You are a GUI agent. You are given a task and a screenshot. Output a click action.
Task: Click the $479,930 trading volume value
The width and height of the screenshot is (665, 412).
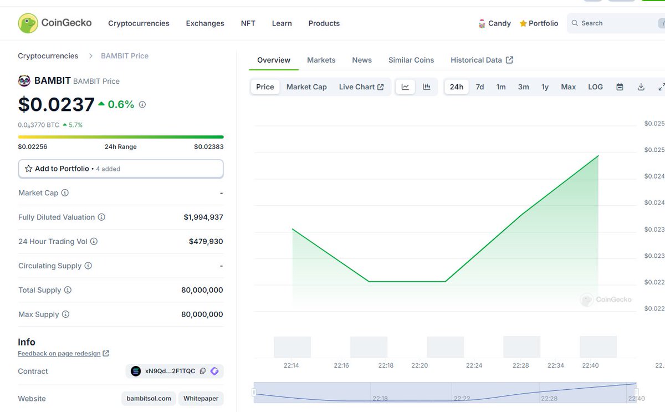(x=206, y=242)
